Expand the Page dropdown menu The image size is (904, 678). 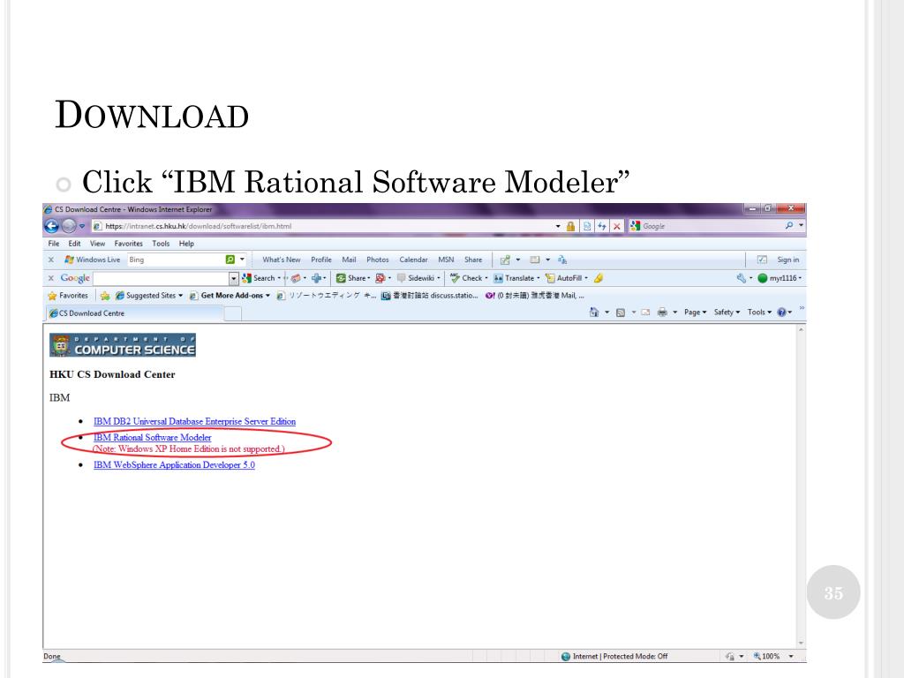(x=695, y=312)
